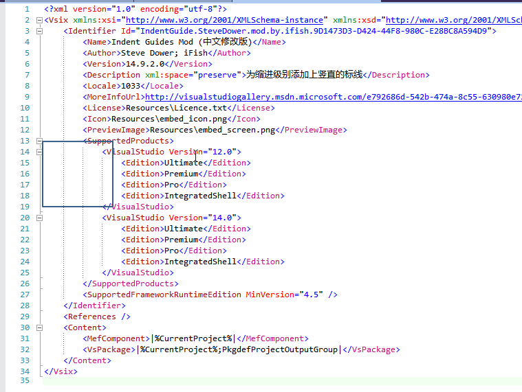Open the xmlns:xsd XMLSchema URL

coord(454,20)
